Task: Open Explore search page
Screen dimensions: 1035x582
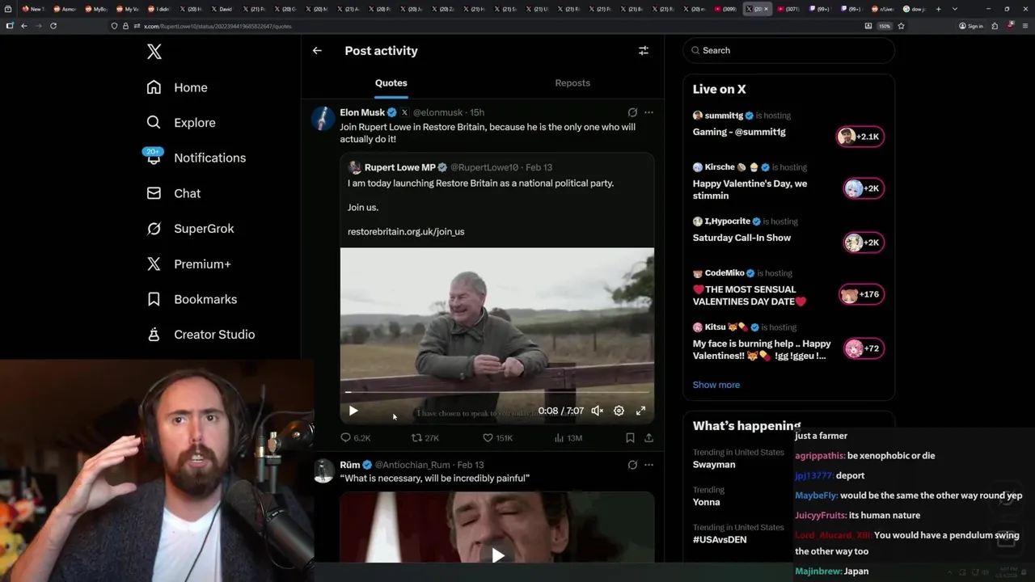Action: click(x=181, y=123)
